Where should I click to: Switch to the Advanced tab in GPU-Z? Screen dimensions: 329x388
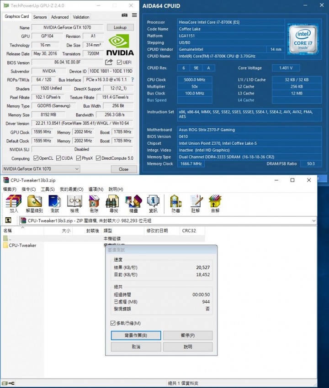click(x=60, y=17)
